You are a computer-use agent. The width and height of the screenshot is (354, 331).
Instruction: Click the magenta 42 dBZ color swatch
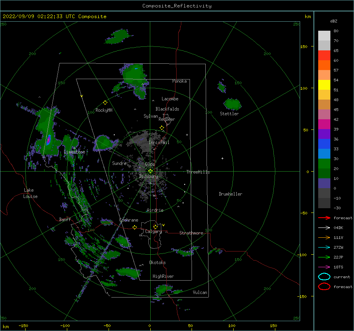(324, 124)
